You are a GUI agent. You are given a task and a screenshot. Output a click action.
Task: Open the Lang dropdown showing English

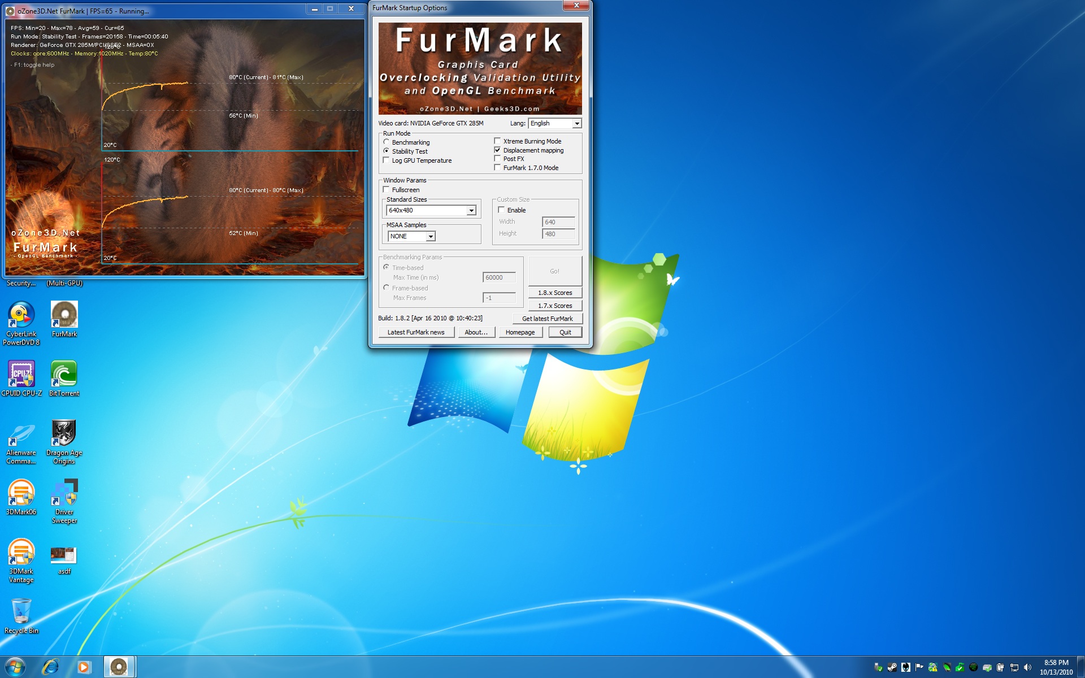(x=555, y=123)
